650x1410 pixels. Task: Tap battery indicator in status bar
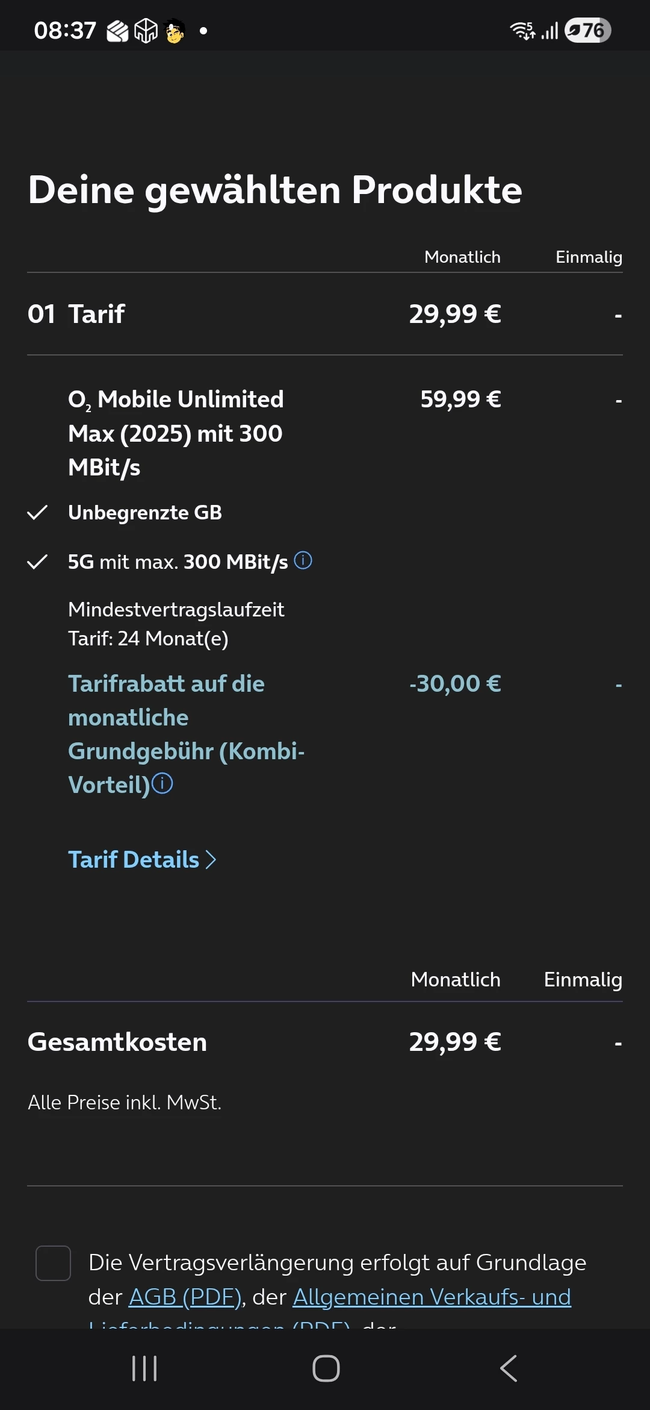coord(587,30)
